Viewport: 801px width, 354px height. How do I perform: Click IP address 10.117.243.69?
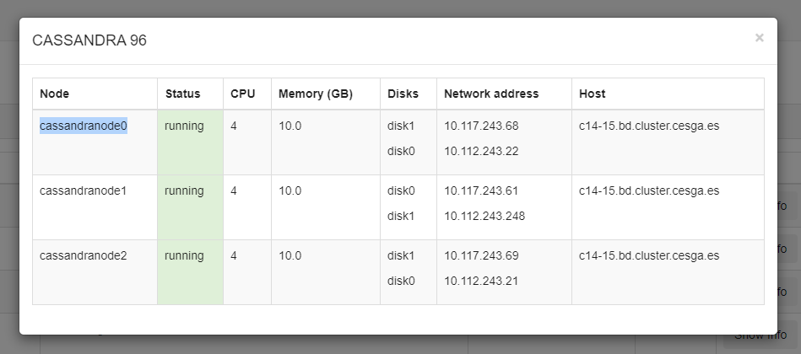click(x=481, y=255)
